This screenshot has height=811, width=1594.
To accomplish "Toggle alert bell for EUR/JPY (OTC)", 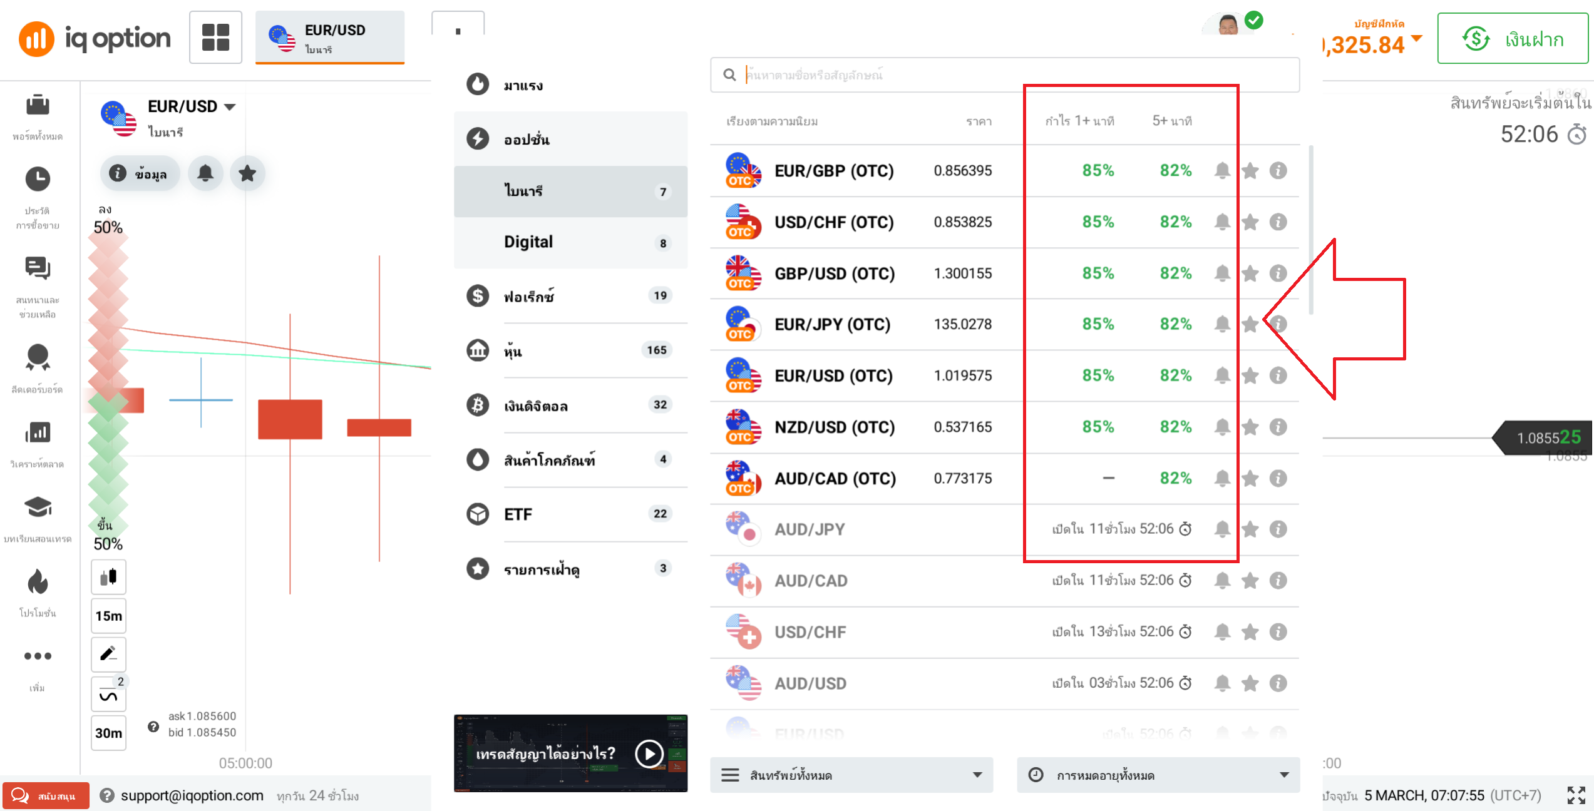I will pyautogui.click(x=1221, y=324).
